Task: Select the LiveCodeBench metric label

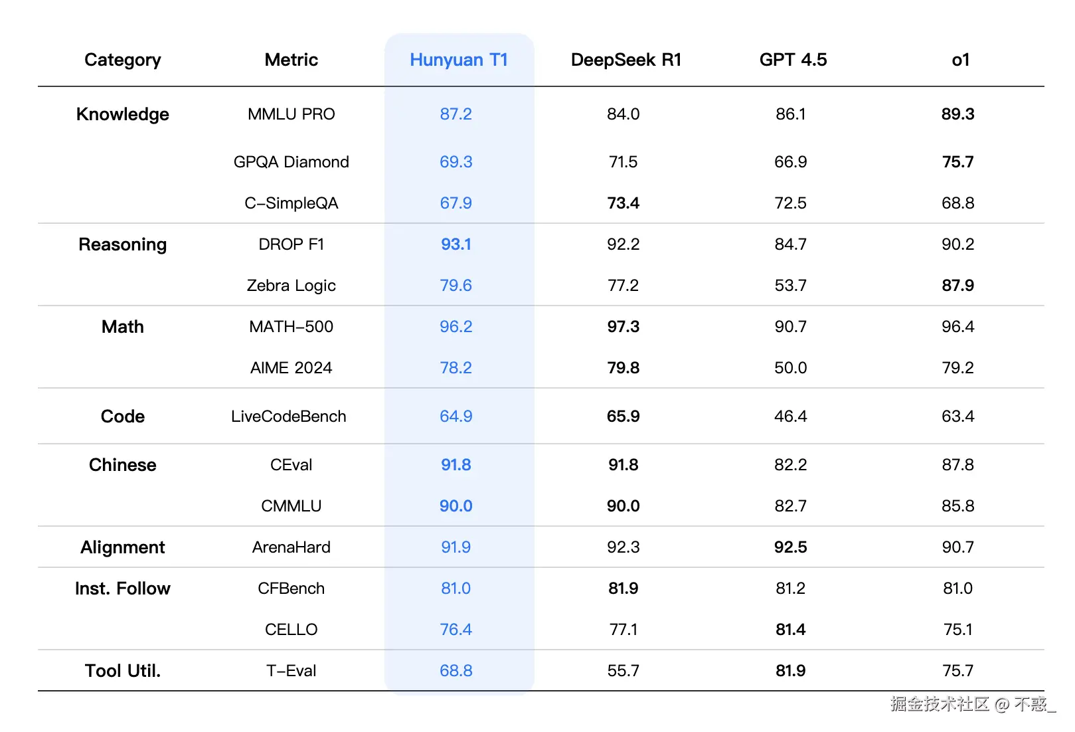Action: tap(289, 416)
